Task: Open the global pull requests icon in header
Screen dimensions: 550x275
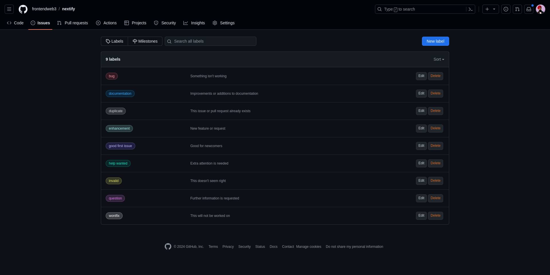Action: (517, 9)
